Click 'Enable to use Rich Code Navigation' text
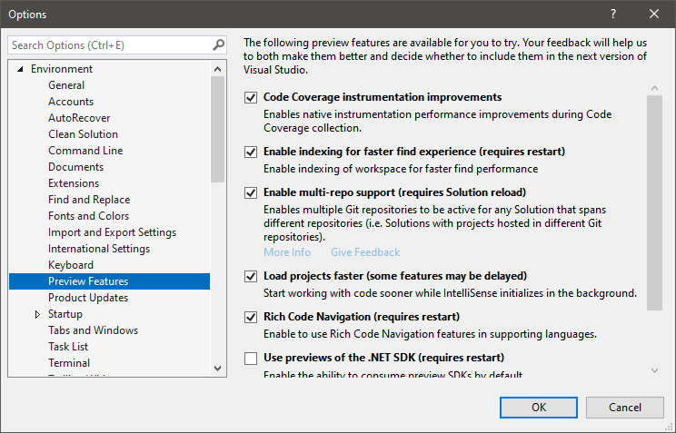This screenshot has width=676, height=433. tap(431, 334)
